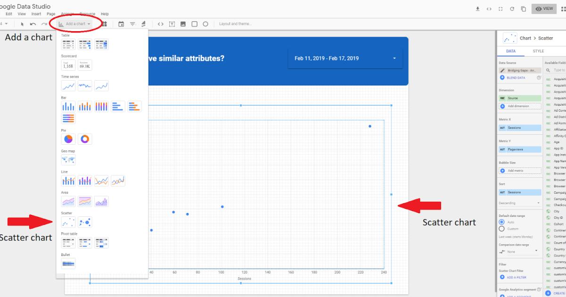The height and width of the screenshot is (297, 566).
Task: Insert the stacked column bar chart
Action: [85, 107]
